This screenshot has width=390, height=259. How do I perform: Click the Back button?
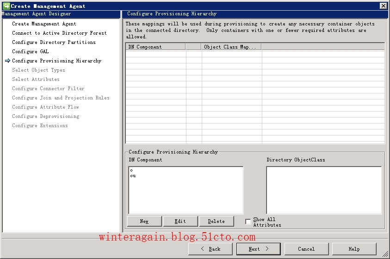210,249
